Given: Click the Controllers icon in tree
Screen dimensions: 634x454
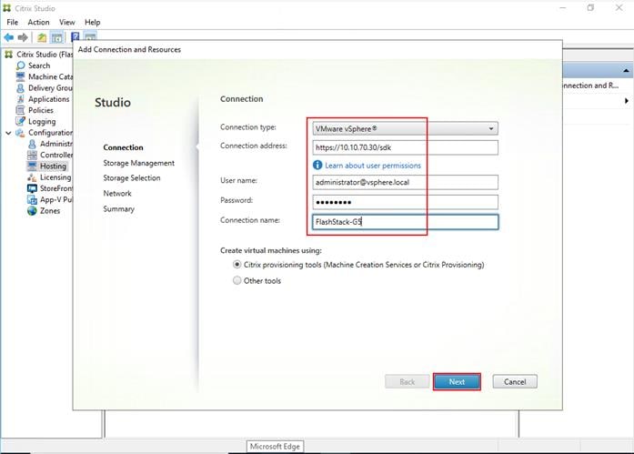Looking at the screenshot, I should click(32, 155).
